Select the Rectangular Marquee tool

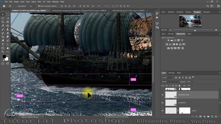pos(8,14)
